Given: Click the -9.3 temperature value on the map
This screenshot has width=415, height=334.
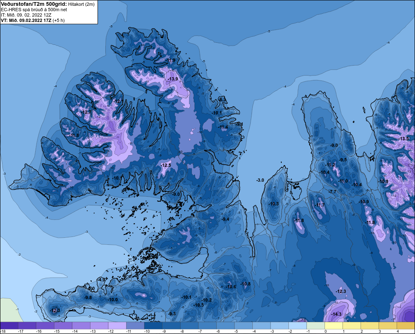Looking at the screenshot, I should (172, 314).
